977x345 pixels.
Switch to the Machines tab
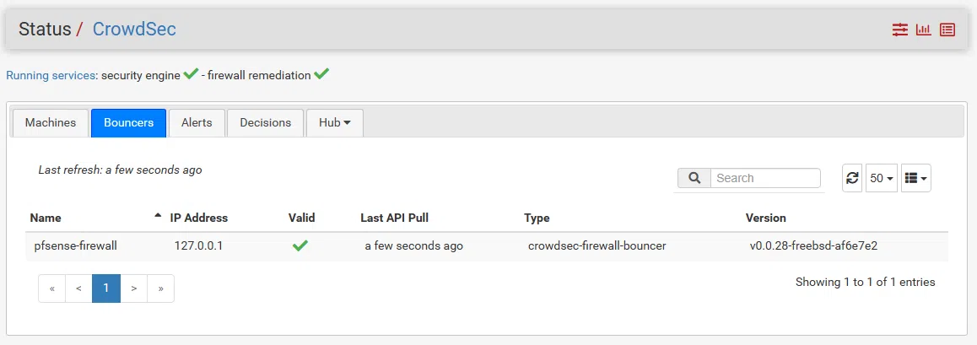click(51, 122)
